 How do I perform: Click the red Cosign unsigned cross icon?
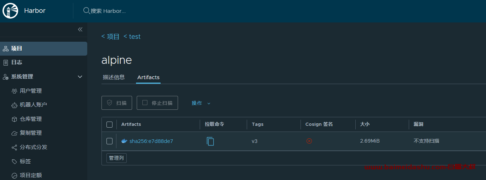(x=309, y=141)
